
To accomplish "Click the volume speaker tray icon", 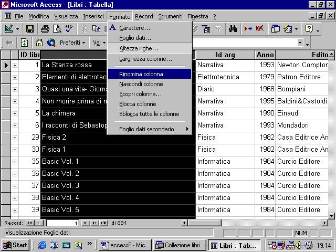I will (x=298, y=245).
